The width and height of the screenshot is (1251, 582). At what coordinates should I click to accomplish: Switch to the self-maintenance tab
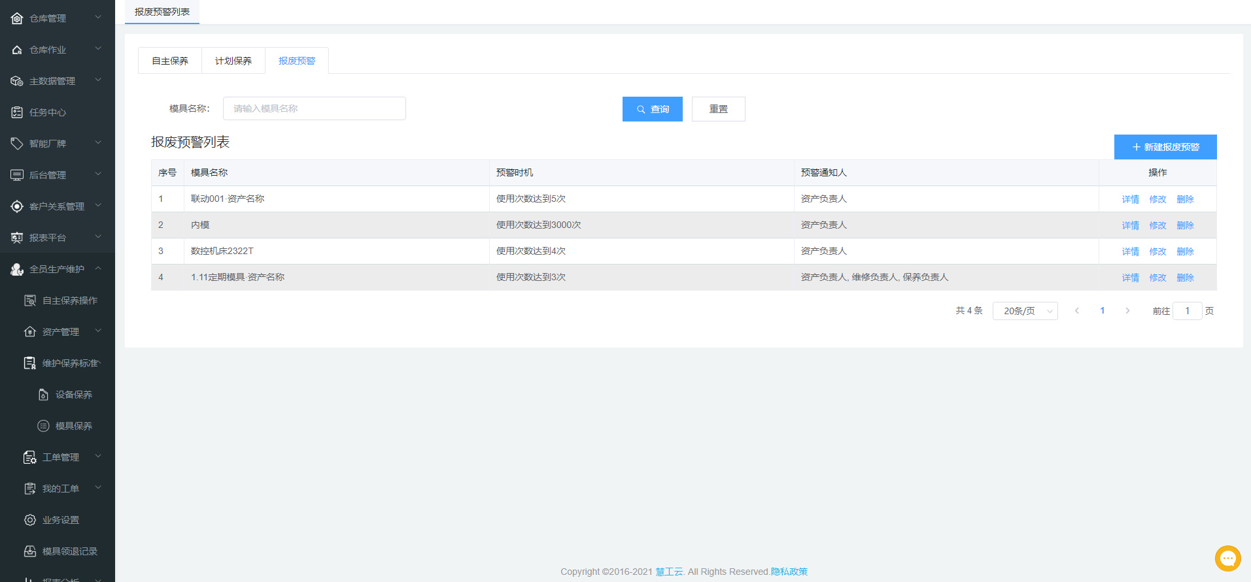pyautogui.click(x=170, y=61)
